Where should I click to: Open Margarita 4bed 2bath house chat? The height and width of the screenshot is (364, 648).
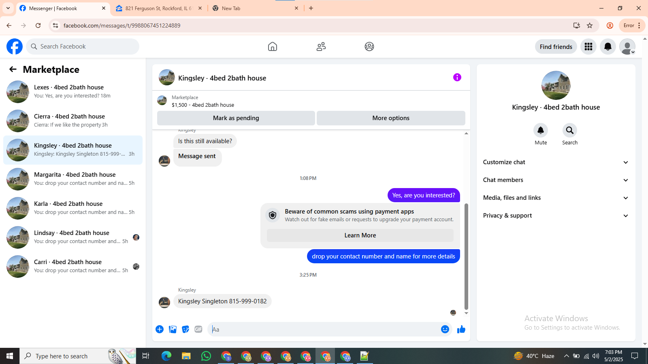[x=73, y=179]
